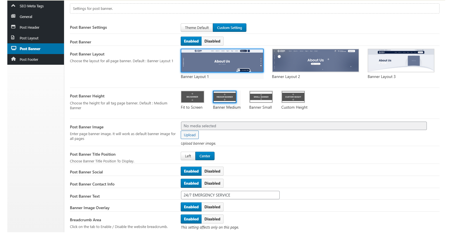Switch to Theme Default banner settings
457x237 pixels.
click(x=197, y=28)
